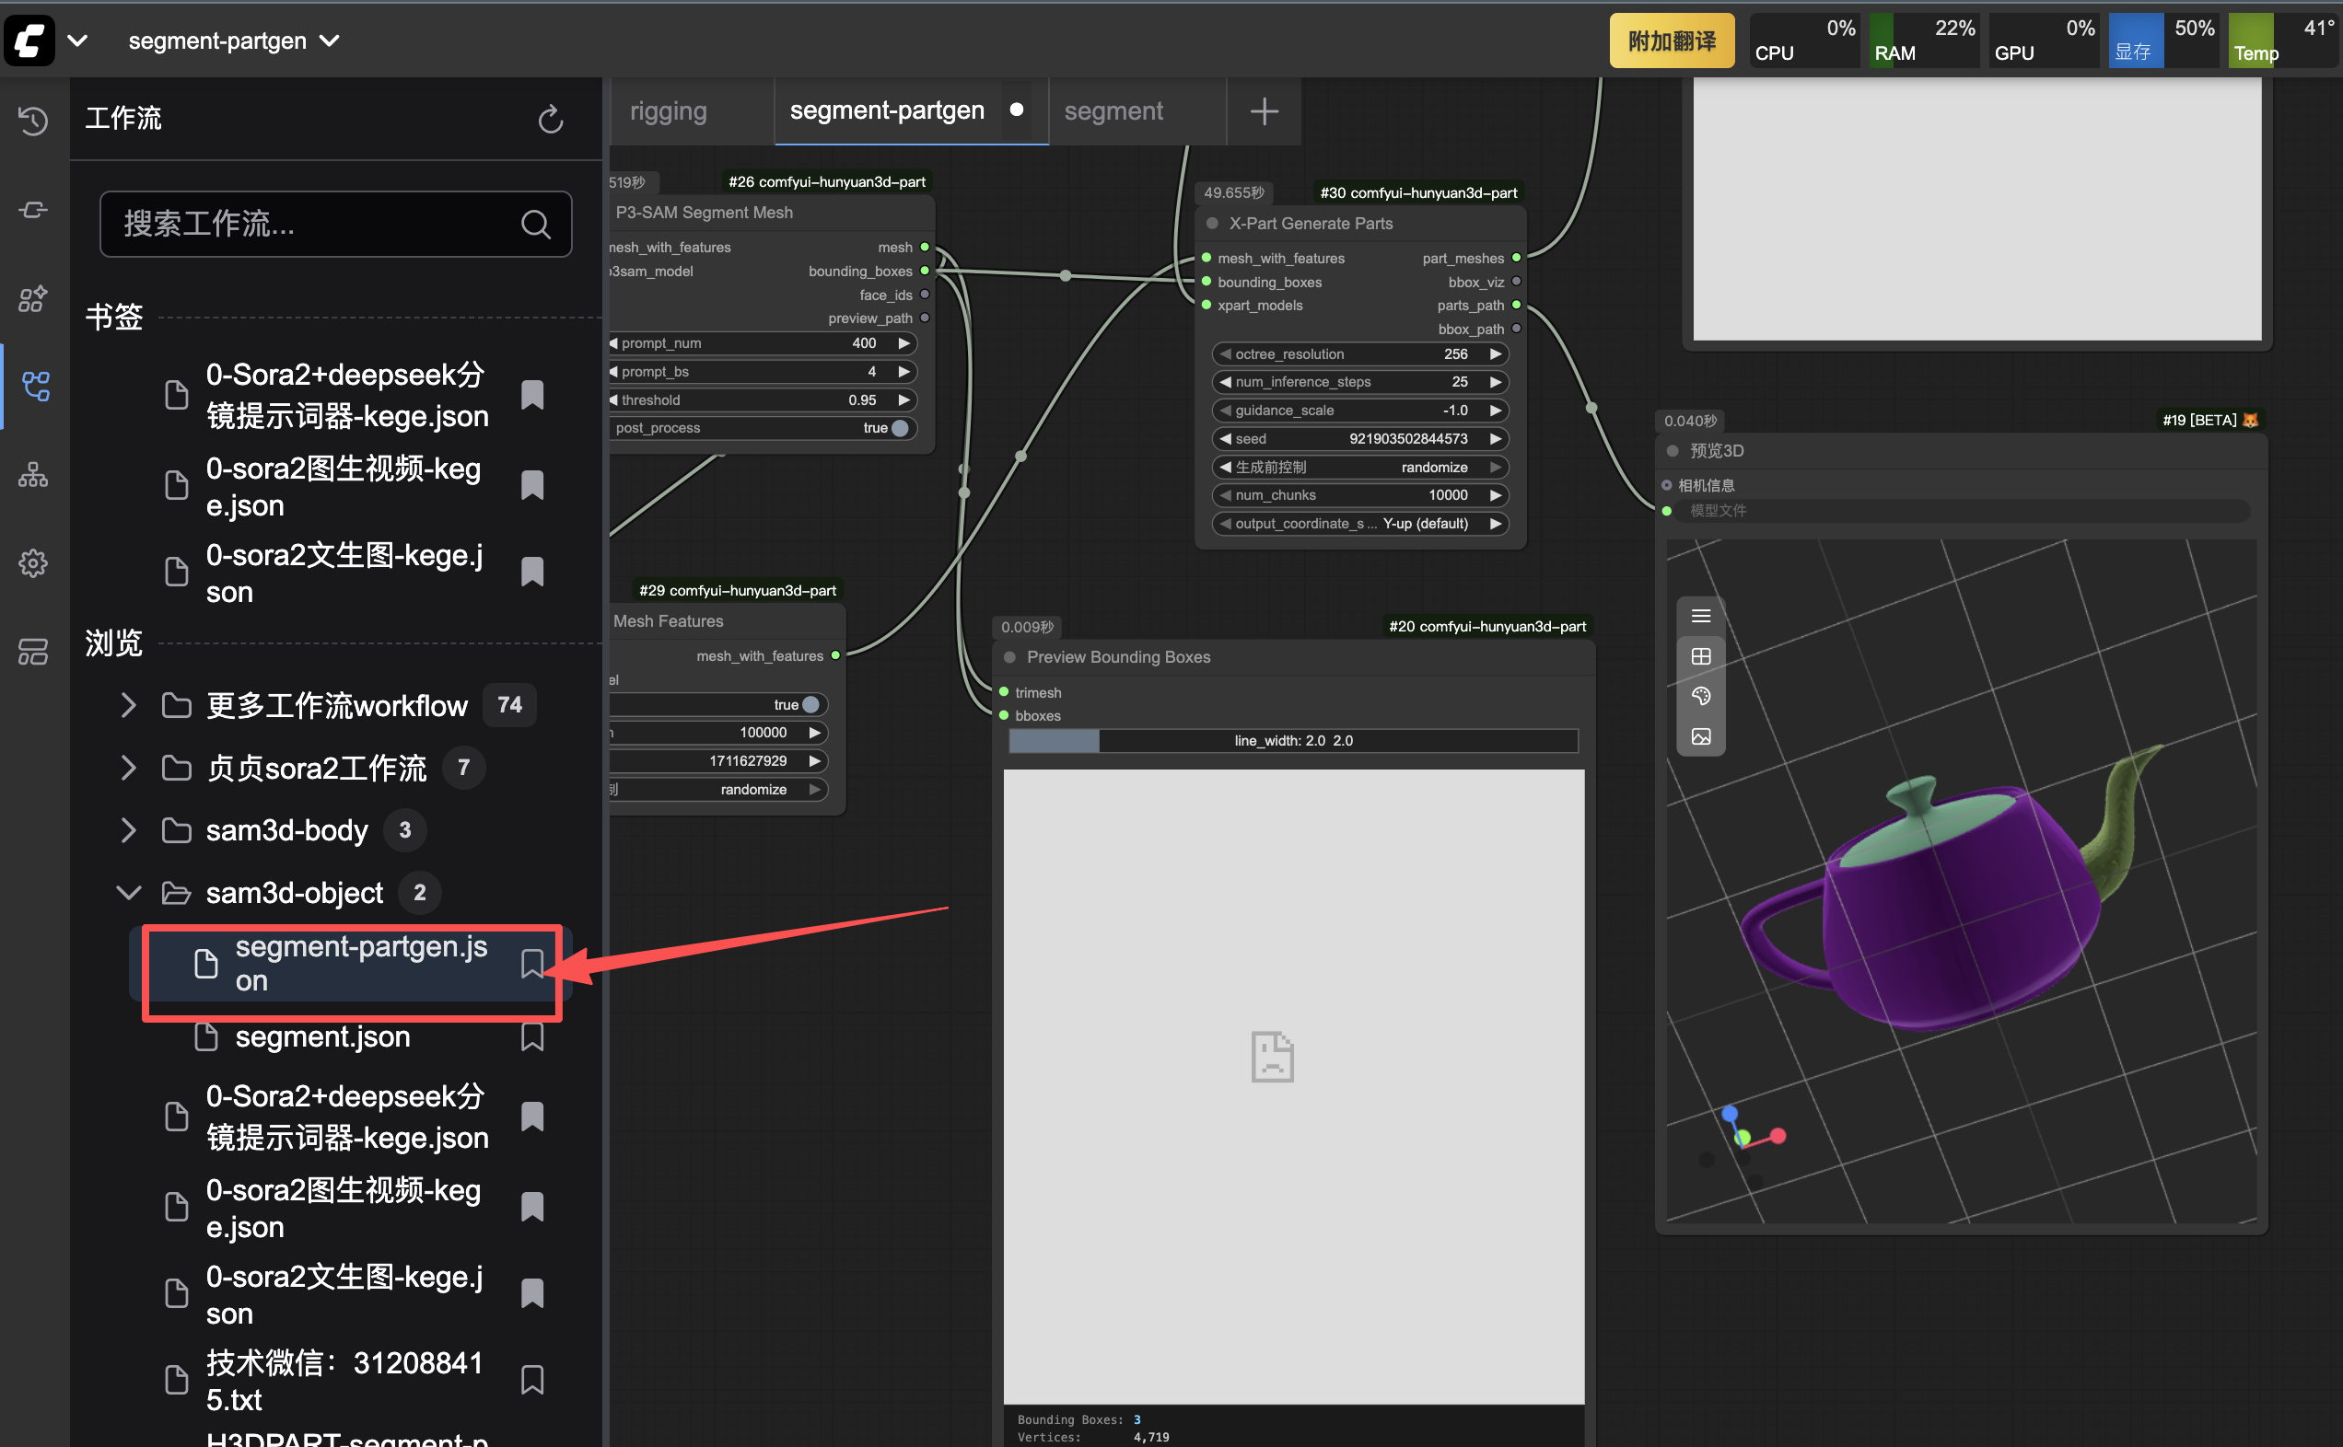This screenshot has height=1447, width=2343.
Task: Open the 3D viewer hamburger menu
Action: [1700, 616]
